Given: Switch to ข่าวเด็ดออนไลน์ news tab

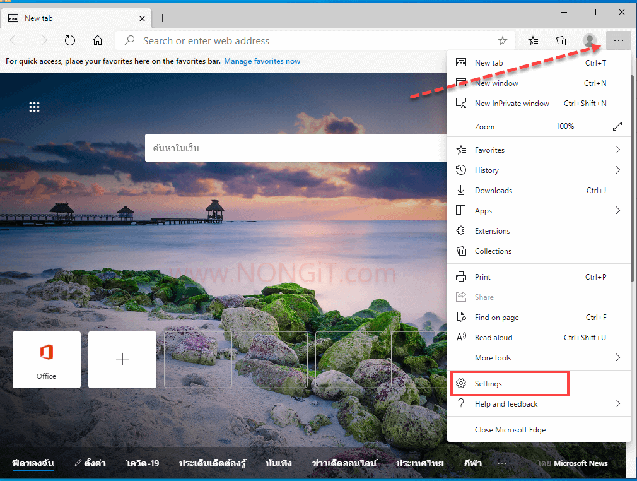Looking at the screenshot, I should click(344, 463).
